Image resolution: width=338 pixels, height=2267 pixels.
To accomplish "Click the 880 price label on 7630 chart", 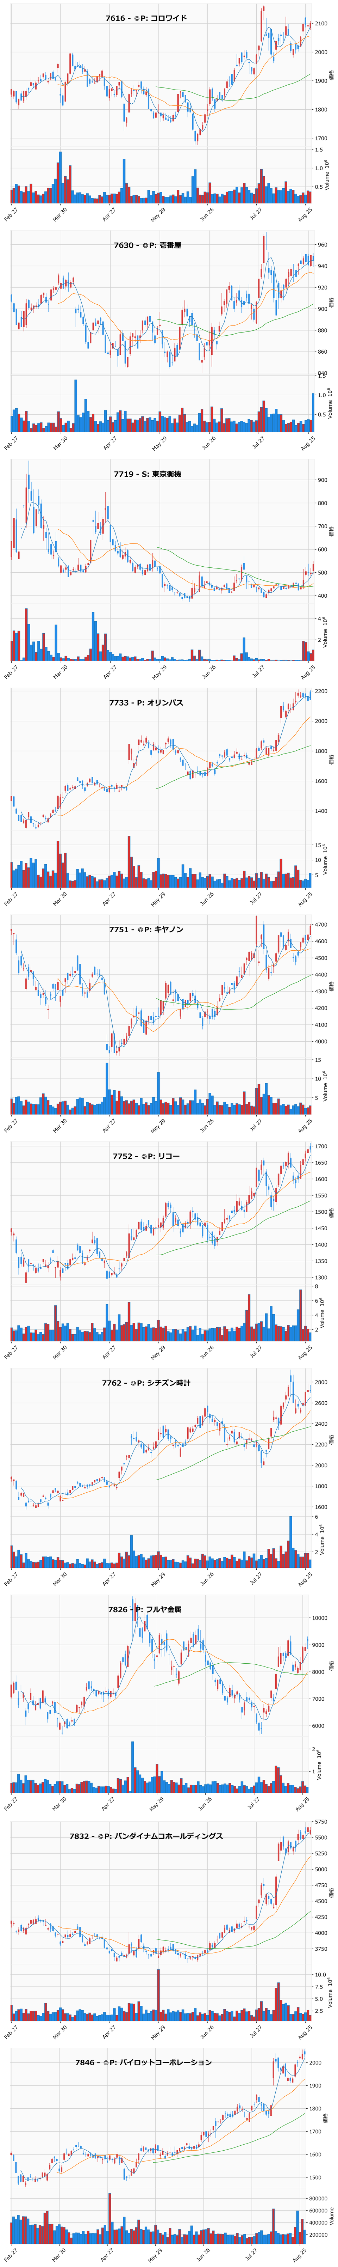I will tap(322, 330).
